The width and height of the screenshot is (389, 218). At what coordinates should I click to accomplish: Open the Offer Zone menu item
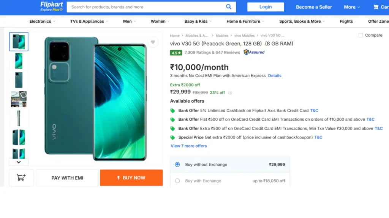pos(378,21)
